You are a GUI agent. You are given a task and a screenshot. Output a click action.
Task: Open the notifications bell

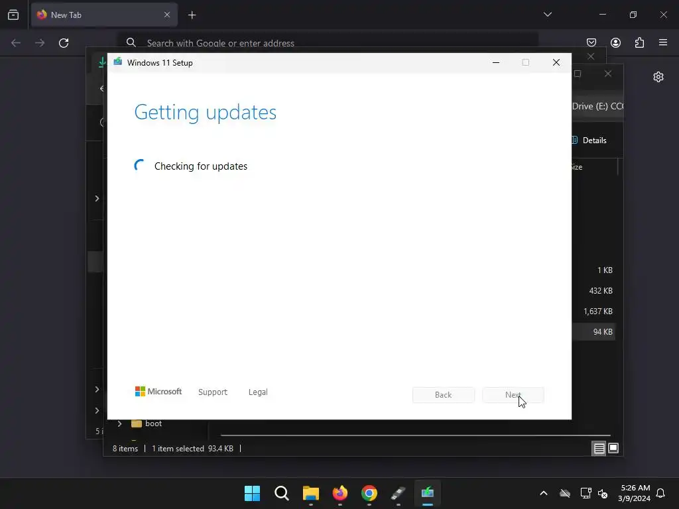pos(660,493)
